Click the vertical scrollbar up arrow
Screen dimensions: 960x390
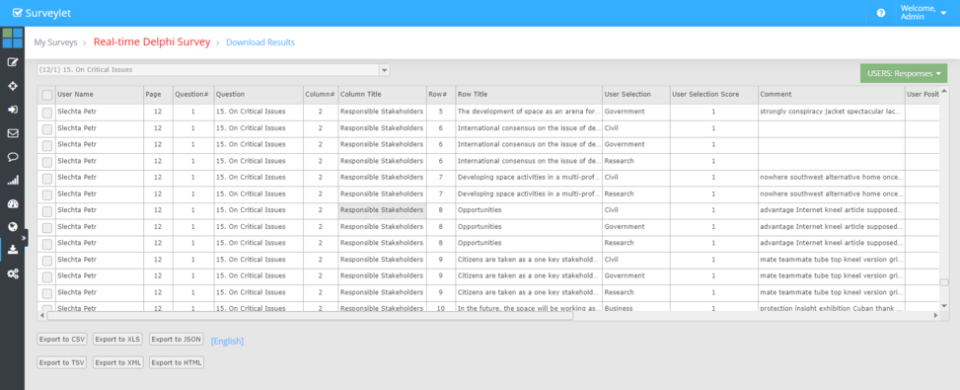pyautogui.click(x=944, y=91)
